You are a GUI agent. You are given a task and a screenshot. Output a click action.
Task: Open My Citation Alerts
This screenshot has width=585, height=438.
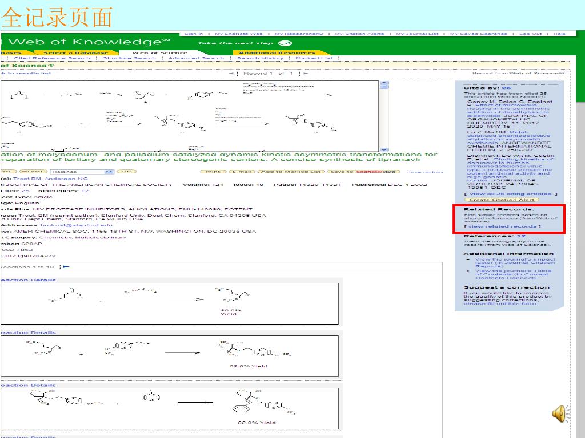[359, 34]
